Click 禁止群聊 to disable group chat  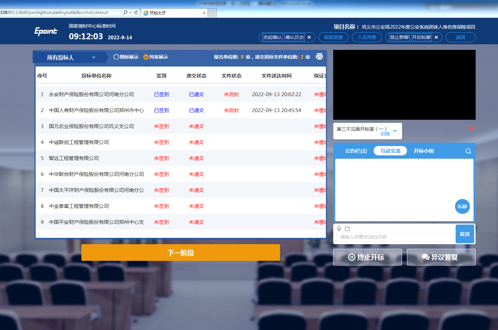399,37
